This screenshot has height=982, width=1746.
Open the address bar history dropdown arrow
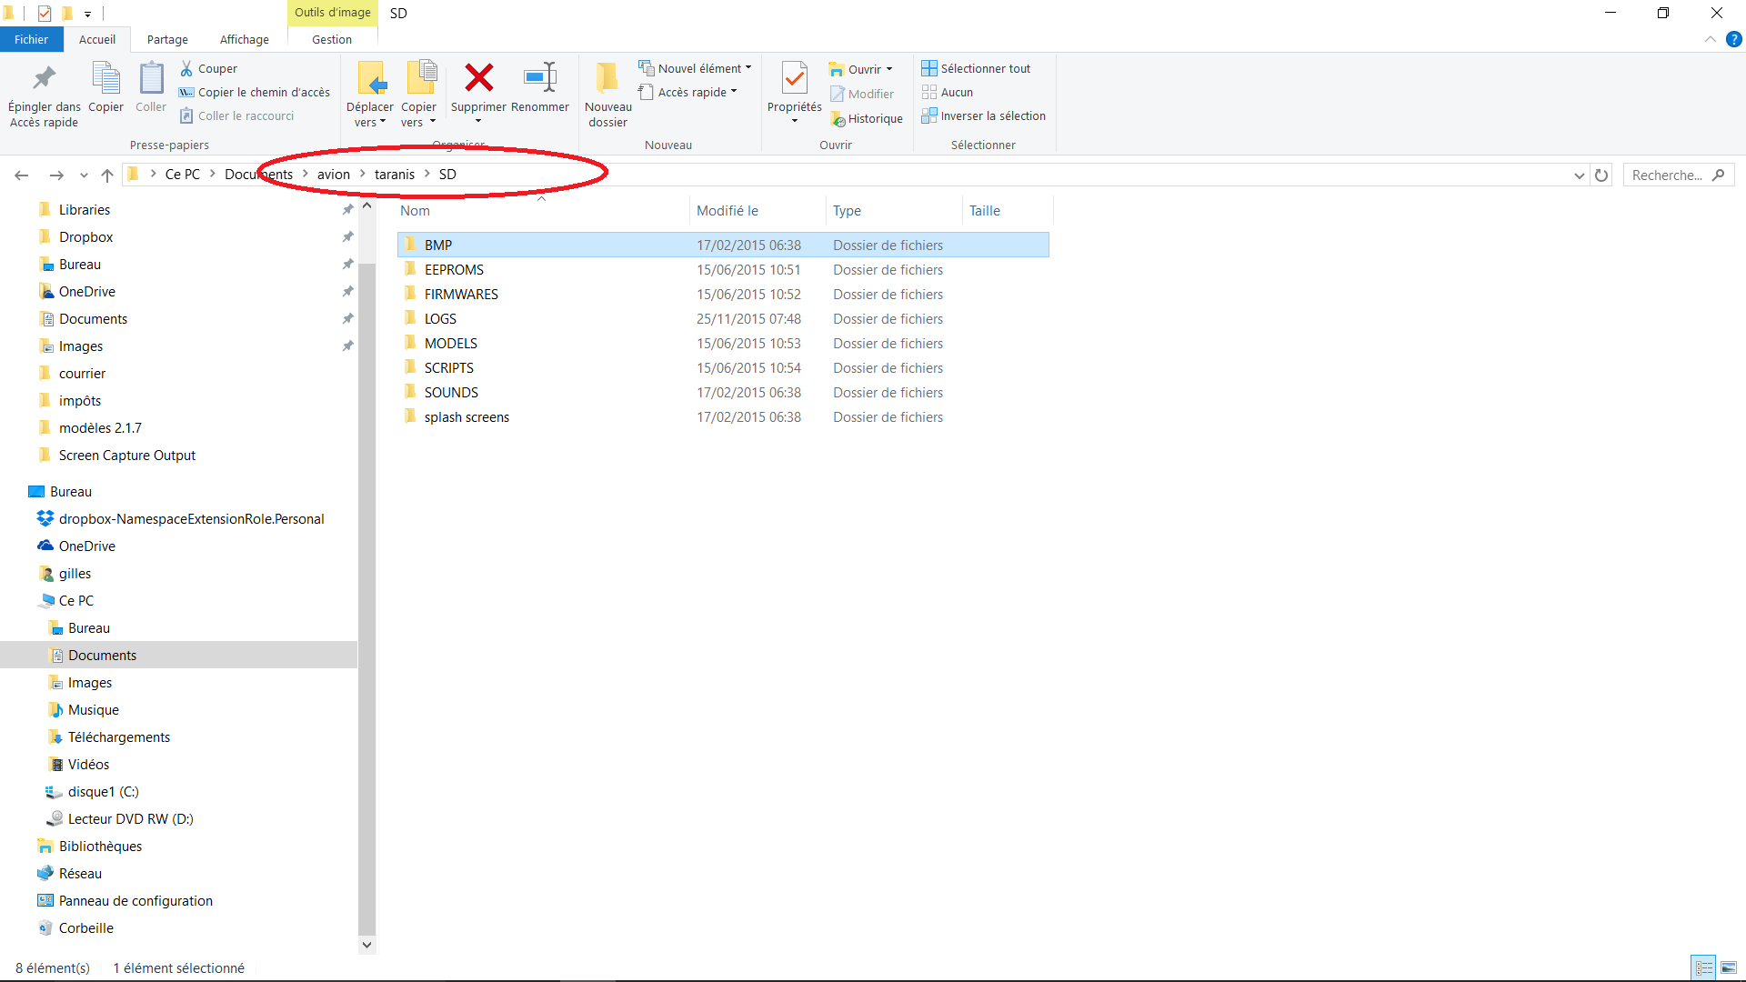[1579, 175]
